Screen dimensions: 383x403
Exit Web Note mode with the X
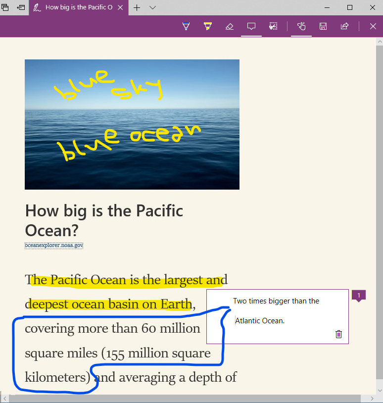pos(373,26)
